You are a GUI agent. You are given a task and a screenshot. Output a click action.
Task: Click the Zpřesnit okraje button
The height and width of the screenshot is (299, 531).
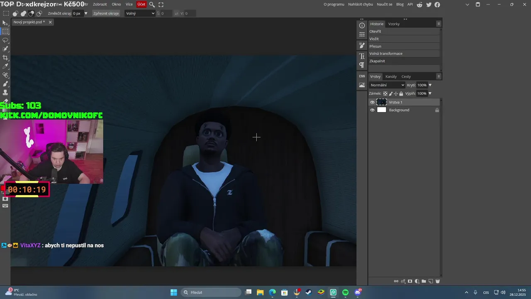(x=106, y=13)
